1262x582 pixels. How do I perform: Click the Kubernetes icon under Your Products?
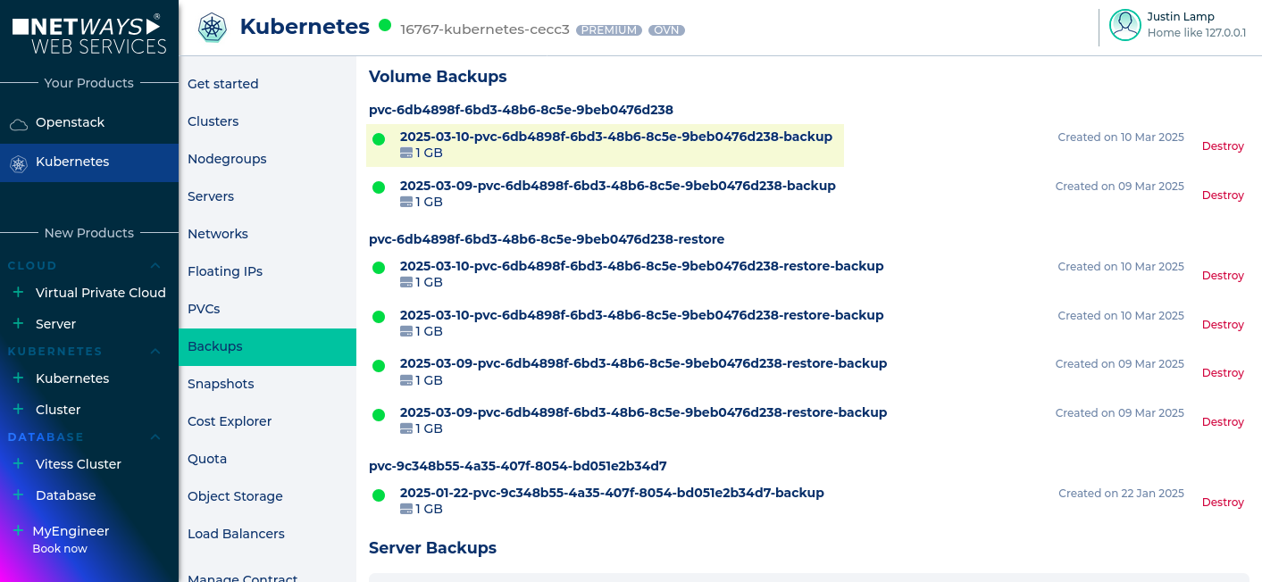(x=19, y=162)
